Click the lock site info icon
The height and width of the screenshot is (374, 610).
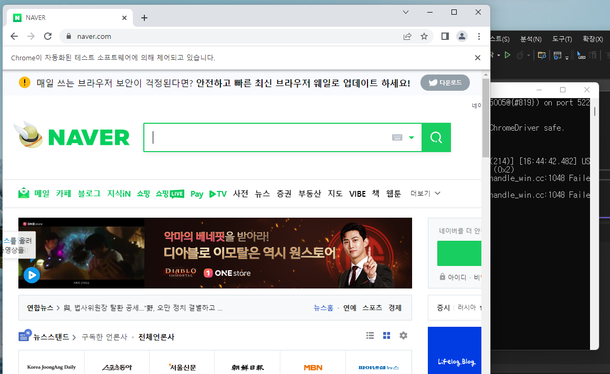click(x=69, y=36)
